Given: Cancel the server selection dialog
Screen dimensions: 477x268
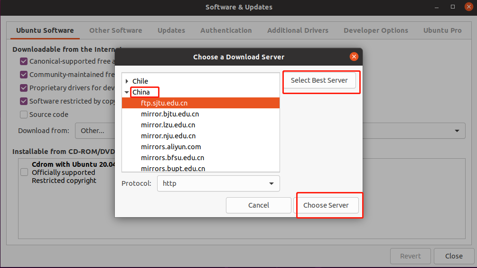Looking at the screenshot, I should coord(259,205).
